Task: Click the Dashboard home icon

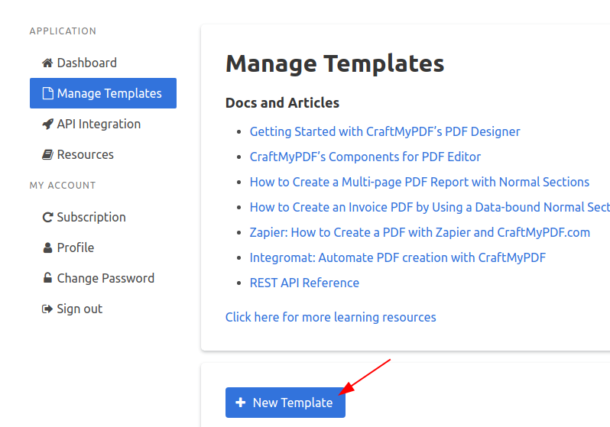Action: 47,63
